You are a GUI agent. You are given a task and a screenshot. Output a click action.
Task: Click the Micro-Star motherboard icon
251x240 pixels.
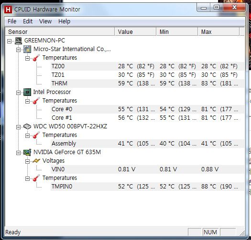(27, 49)
